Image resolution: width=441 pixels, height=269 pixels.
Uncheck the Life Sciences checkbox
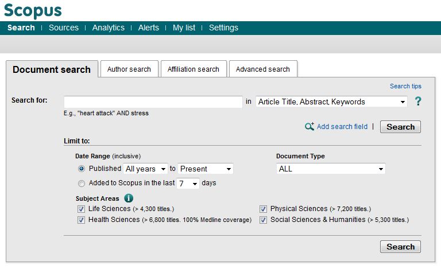click(x=81, y=209)
